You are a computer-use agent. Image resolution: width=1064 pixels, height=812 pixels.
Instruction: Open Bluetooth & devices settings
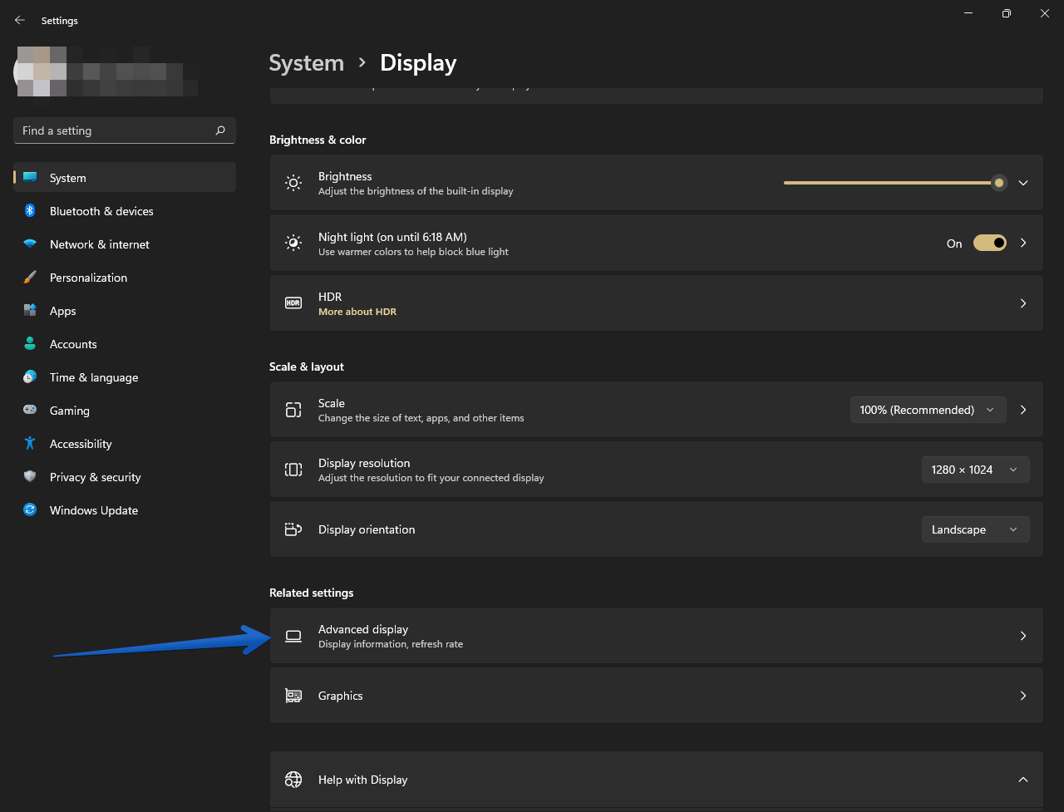125,211
